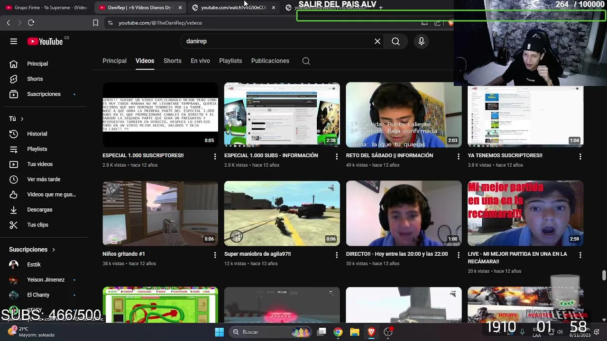
Task: Open options for Super maniobra de agila97!!
Action: click(x=337, y=255)
